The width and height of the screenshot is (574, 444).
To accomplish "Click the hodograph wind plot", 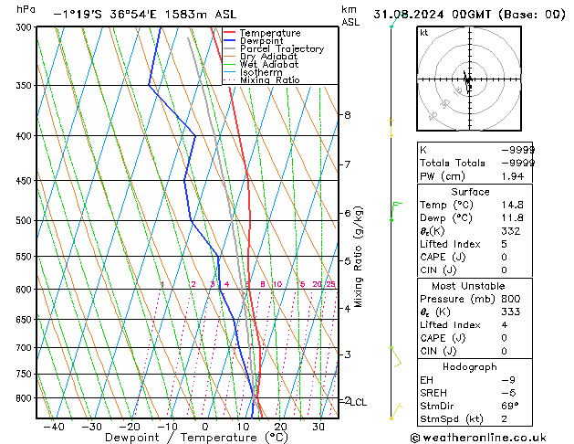I will point(469,79).
